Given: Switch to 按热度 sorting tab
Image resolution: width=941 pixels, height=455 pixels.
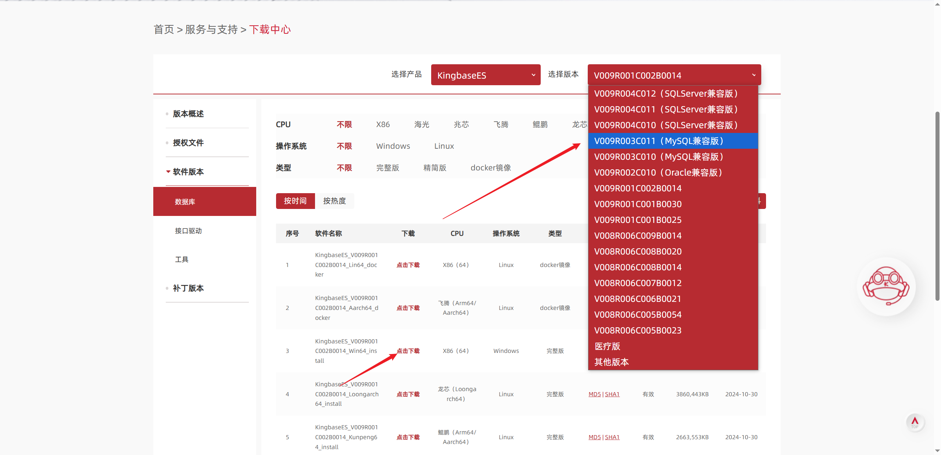Looking at the screenshot, I should (x=334, y=201).
